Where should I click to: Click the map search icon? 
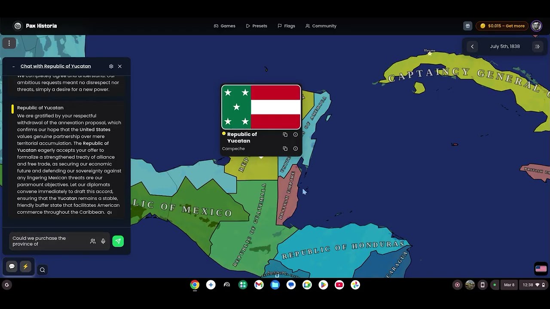(x=42, y=270)
